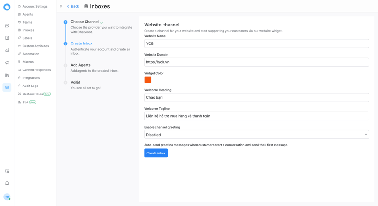Click the Welcome Tagline text field

click(256, 116)
